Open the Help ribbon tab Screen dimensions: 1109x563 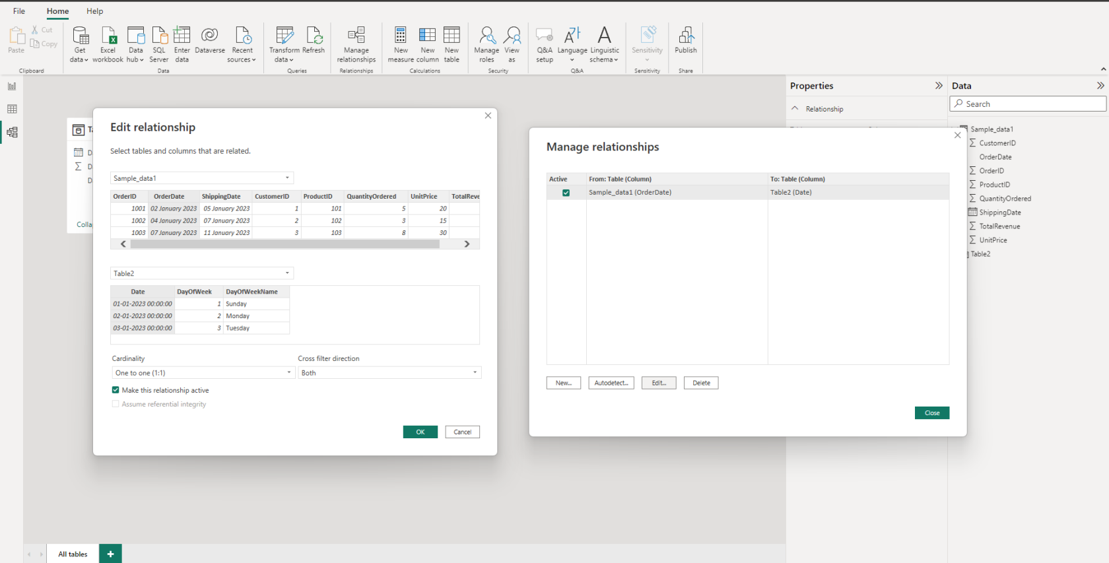click(95, 11)
